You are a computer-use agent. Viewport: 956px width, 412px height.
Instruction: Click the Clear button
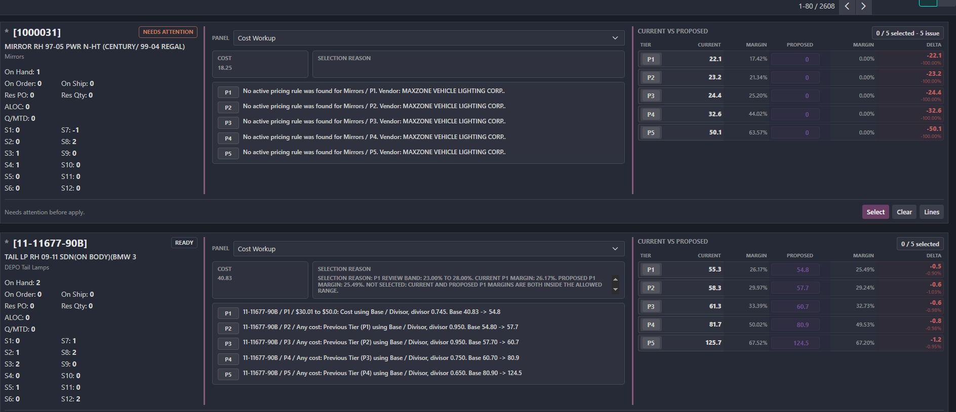coord(904,212)
